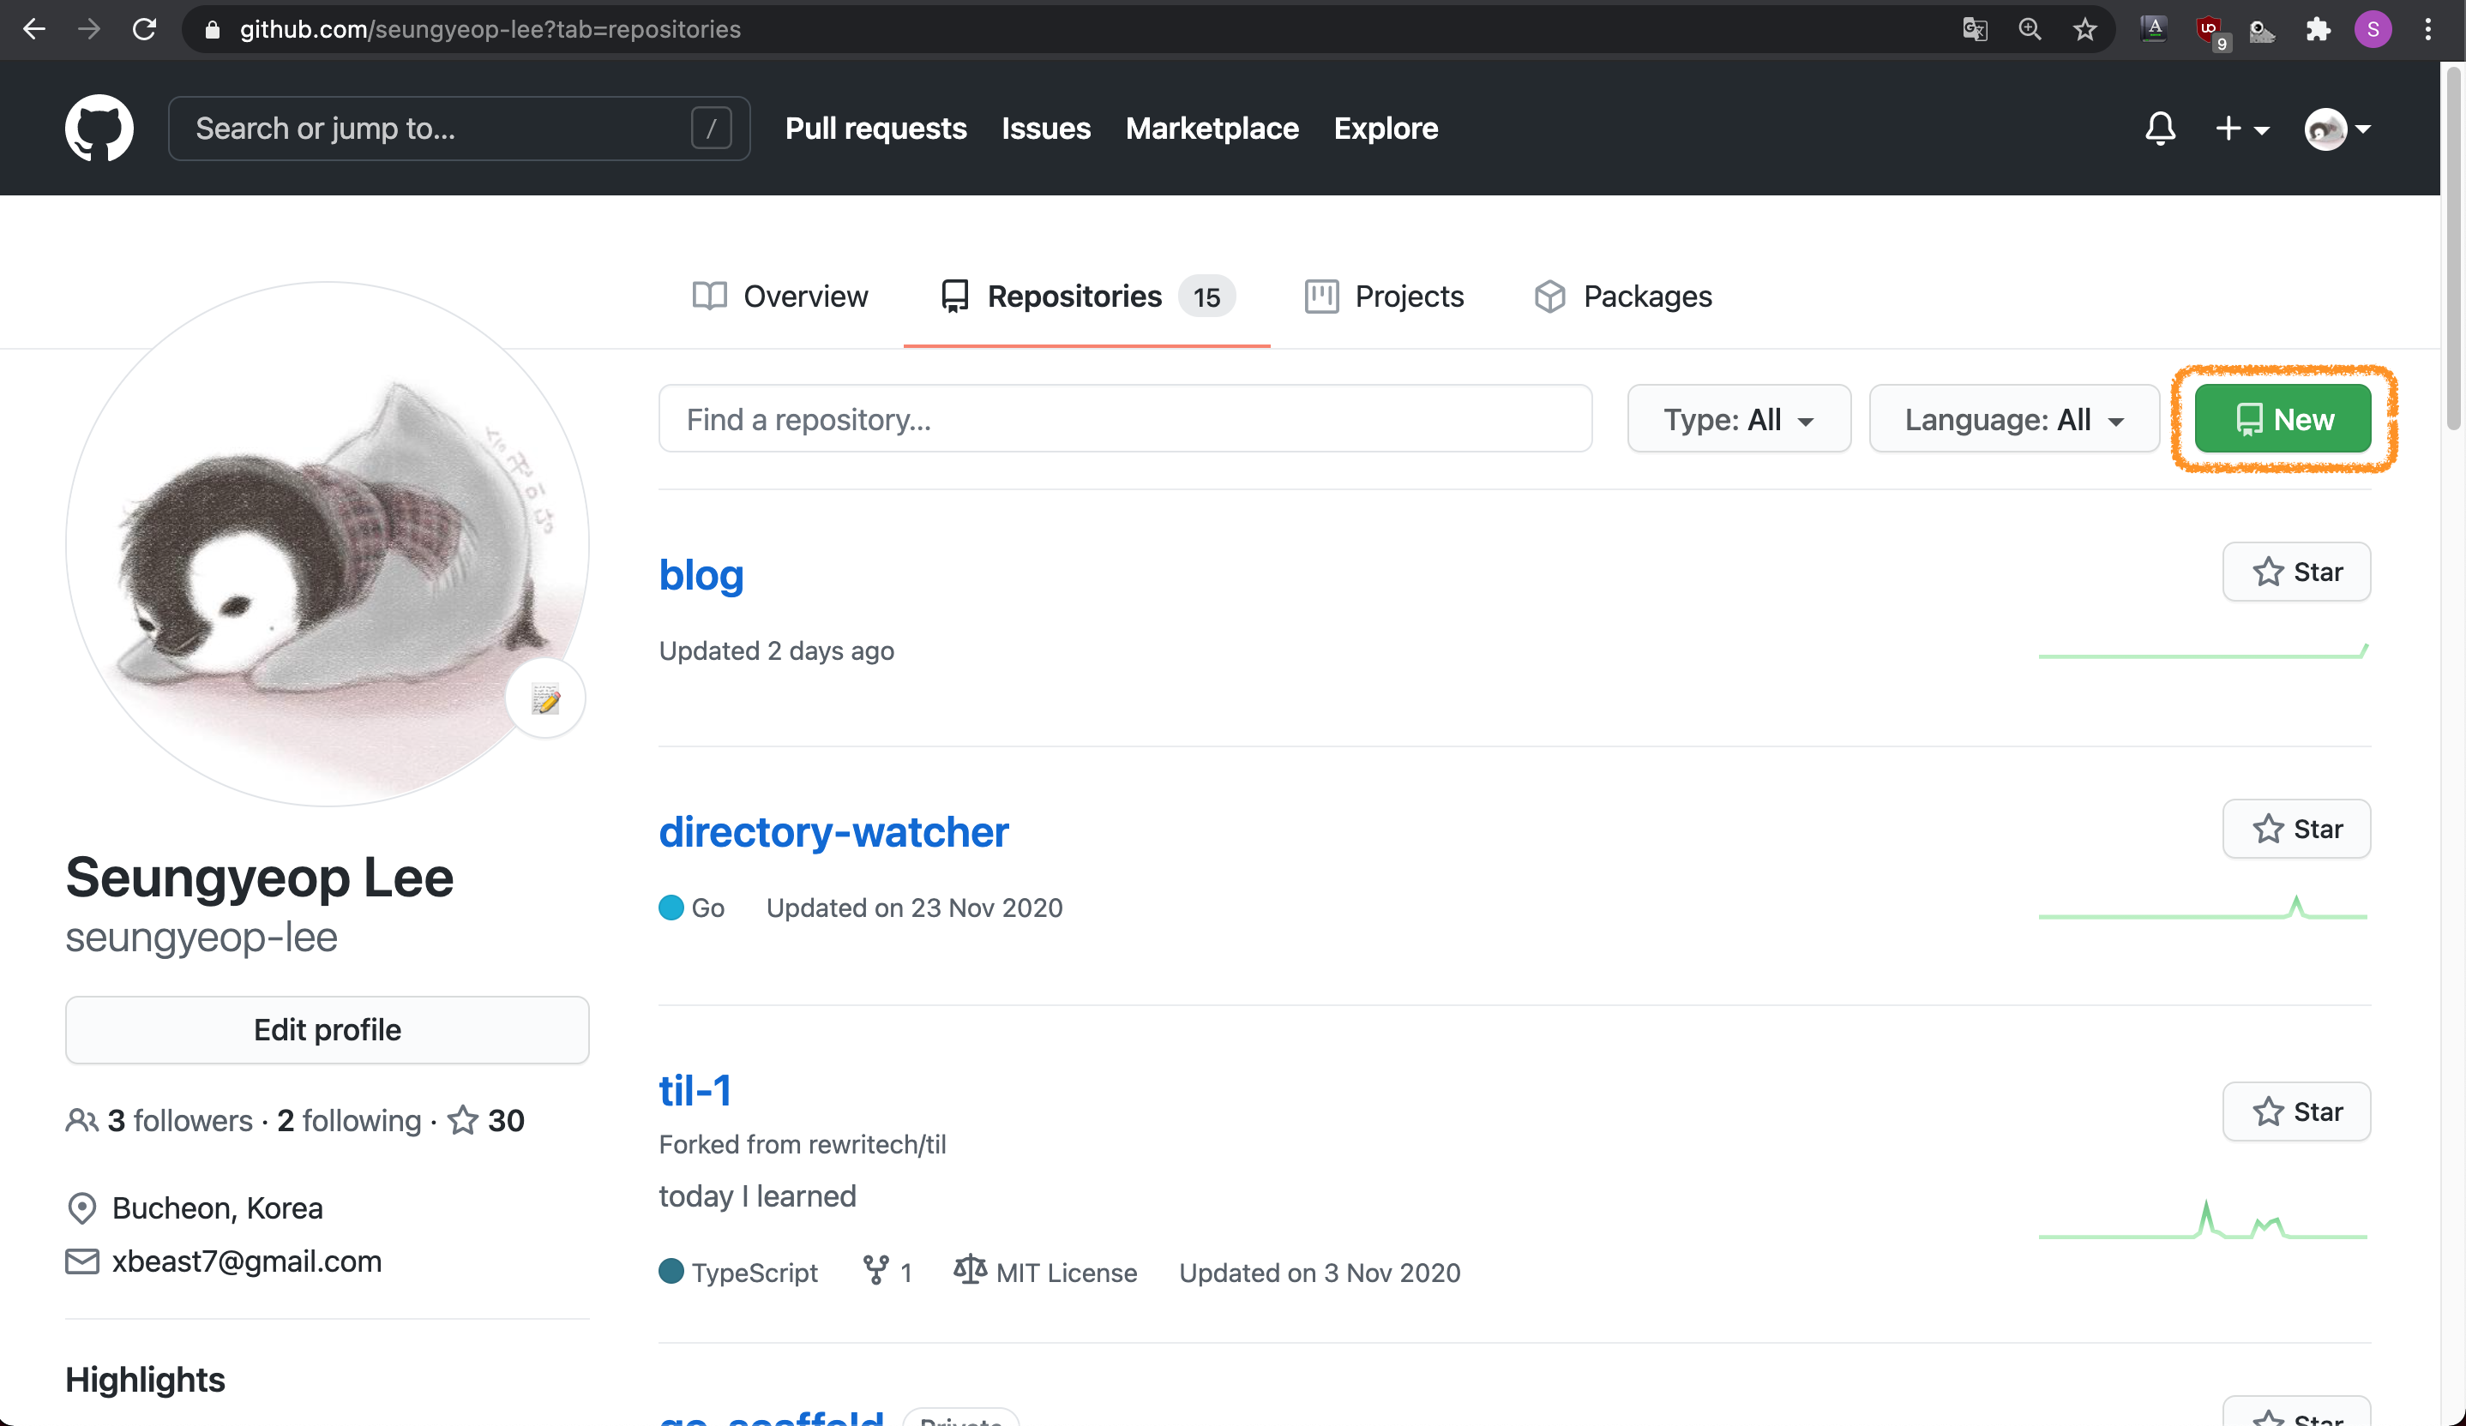Open the directory-watcher repository link

833,832
